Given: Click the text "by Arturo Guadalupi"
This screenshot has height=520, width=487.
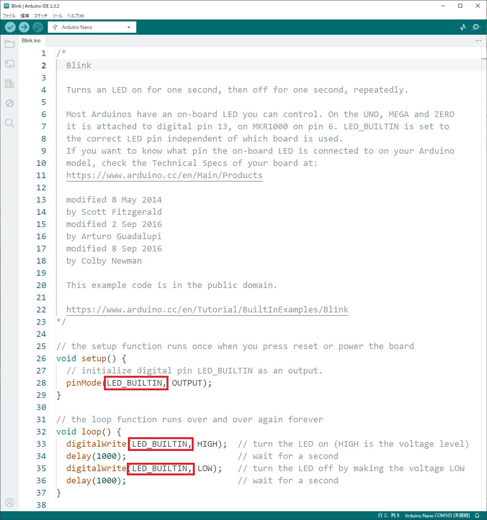Looking at the screenshot, I should tap(114, 237).
